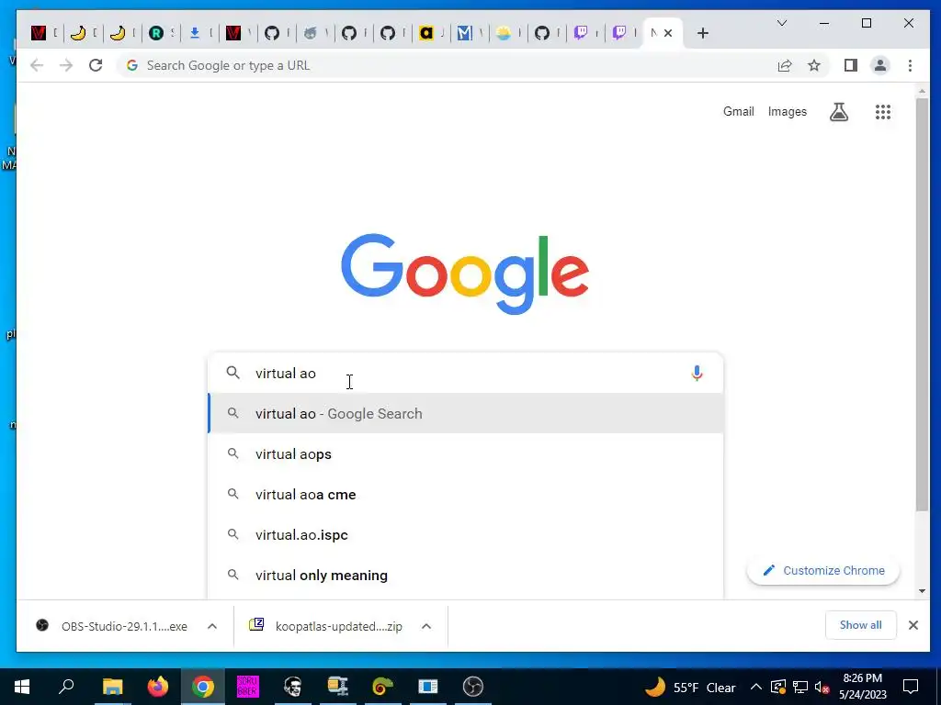The width and height of the screenshot is (941, 705).
Task: Bookmark this tab with the star icon
Action: coord(814,65)
